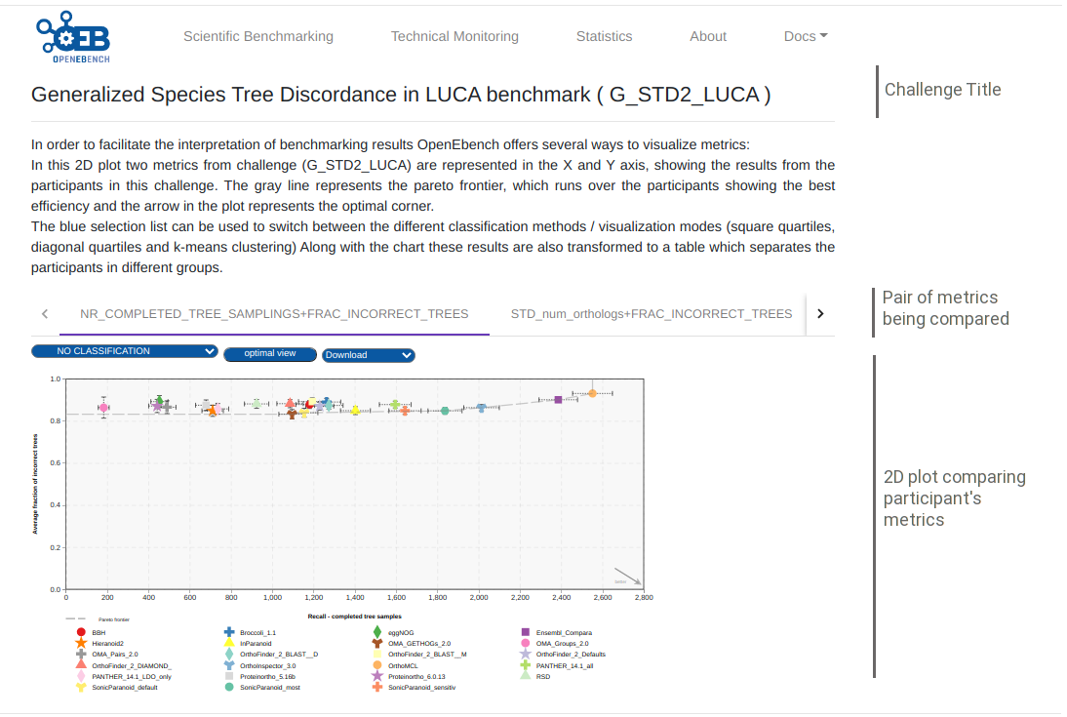Hide the Pareto frontier legend entry
1067x717 pixels.
pyautogui.click(x=98, y=619)
